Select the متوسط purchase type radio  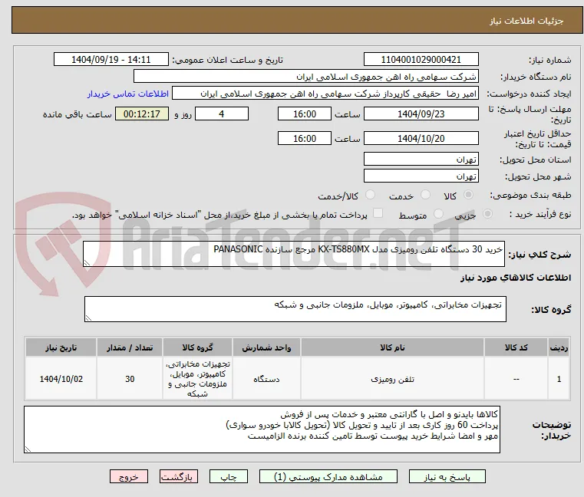439,214
